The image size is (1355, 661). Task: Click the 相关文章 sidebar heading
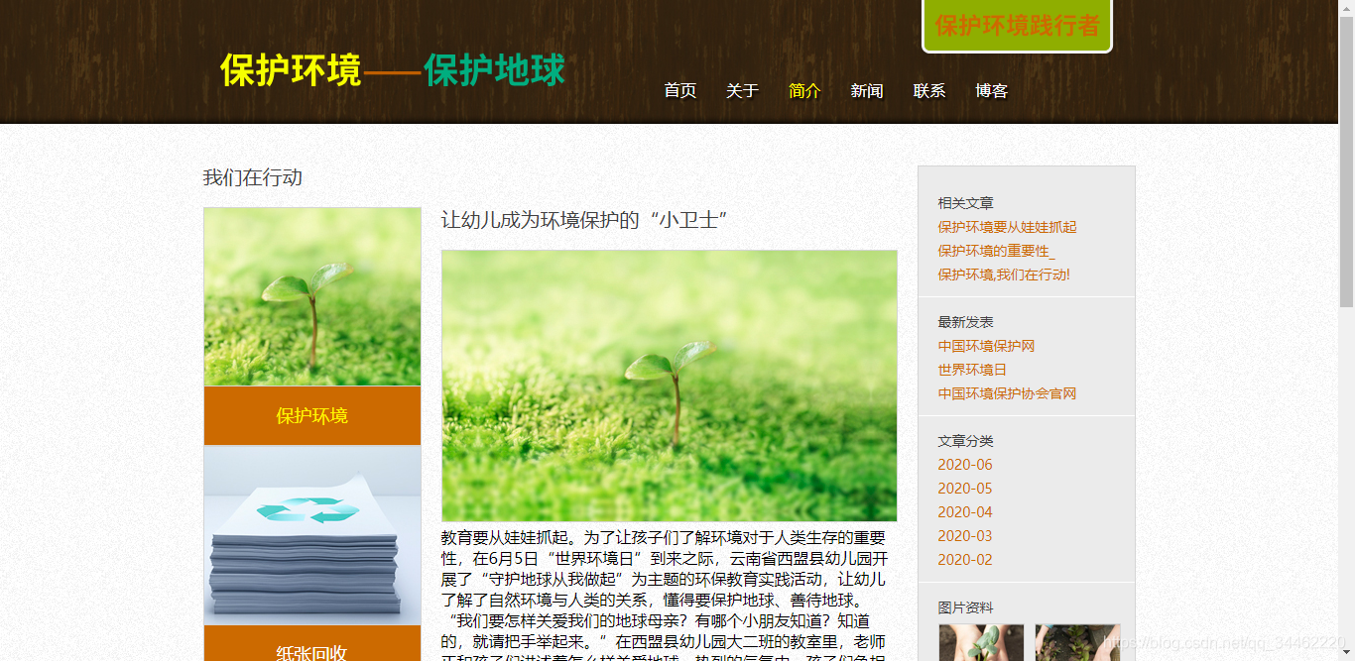pos(965,203)
